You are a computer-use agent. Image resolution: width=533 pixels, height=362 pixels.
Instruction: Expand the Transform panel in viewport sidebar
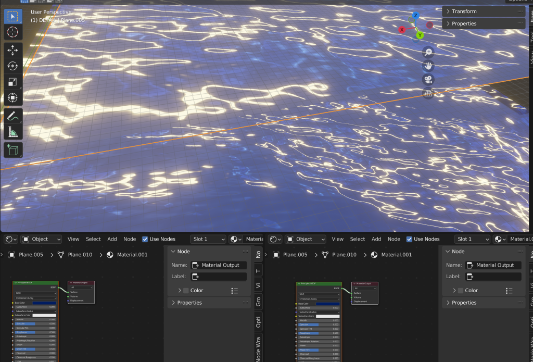pos(484,11)
